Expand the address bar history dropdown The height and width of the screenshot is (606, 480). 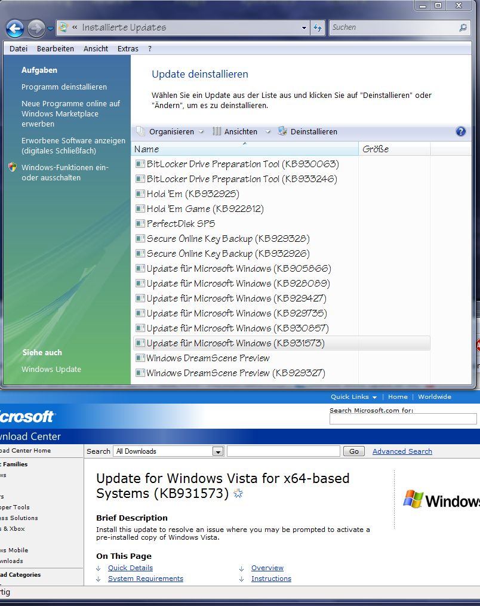(x=304, y=28)
